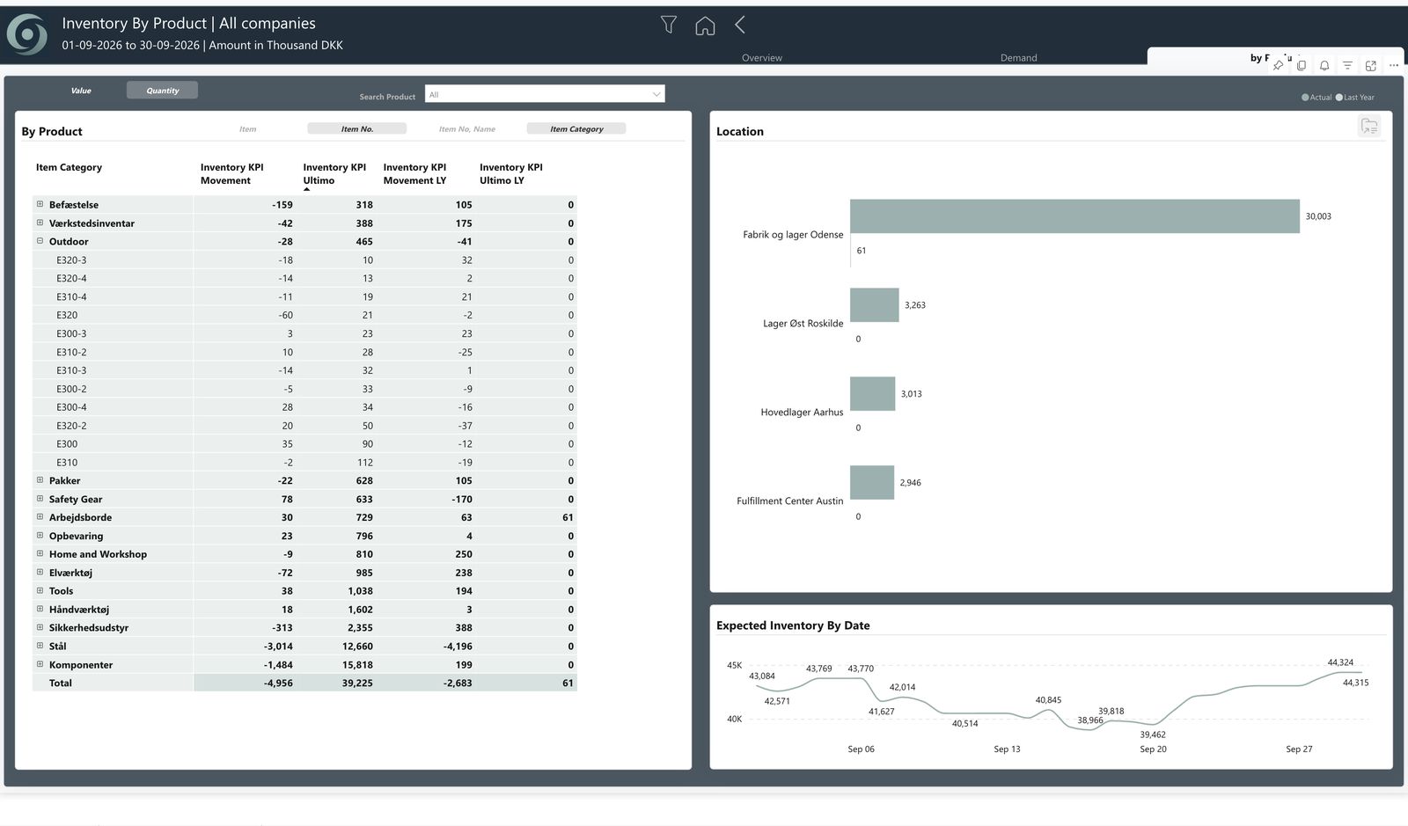Open the Overview tab
This screenshot has height=826, width=1408.
tap(762, 58)
